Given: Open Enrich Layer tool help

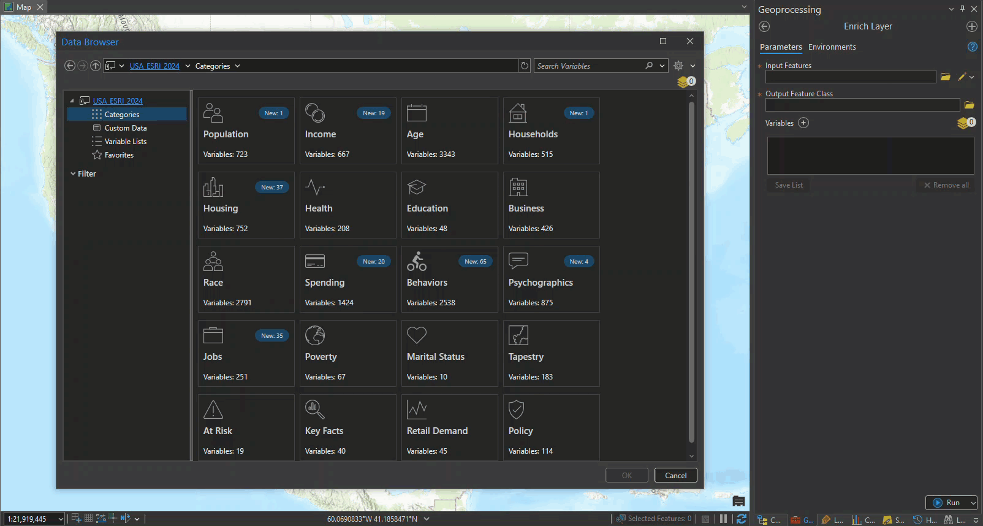Looking at the screenshot, I should [x=972, y=47].
